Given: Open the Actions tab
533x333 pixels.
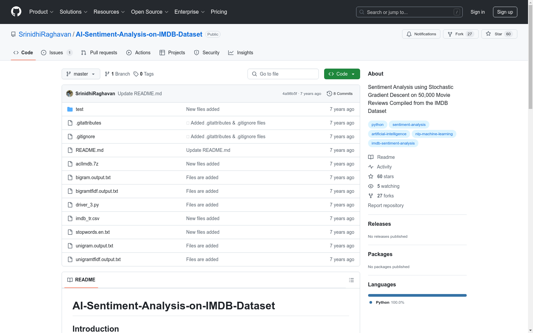Looking at the screenshot, I should (x=138, y=53).
